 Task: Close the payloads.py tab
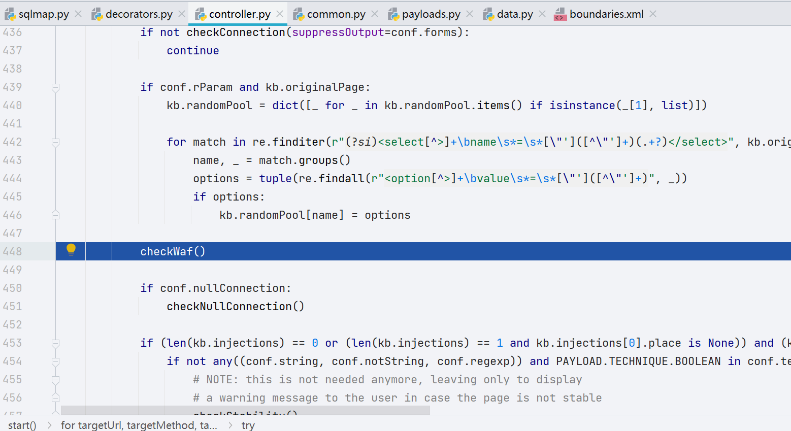click(470, 14)
